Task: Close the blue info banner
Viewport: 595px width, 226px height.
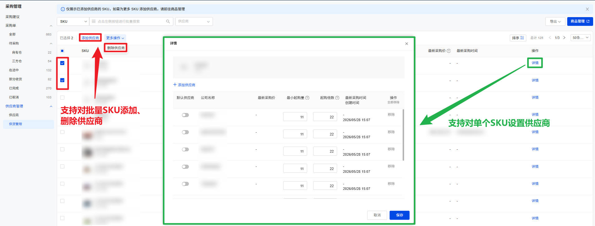Action: pos(587,9)
